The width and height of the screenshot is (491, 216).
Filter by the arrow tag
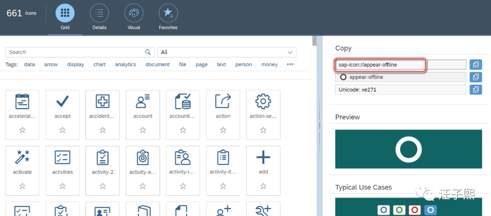click(51, 64)
